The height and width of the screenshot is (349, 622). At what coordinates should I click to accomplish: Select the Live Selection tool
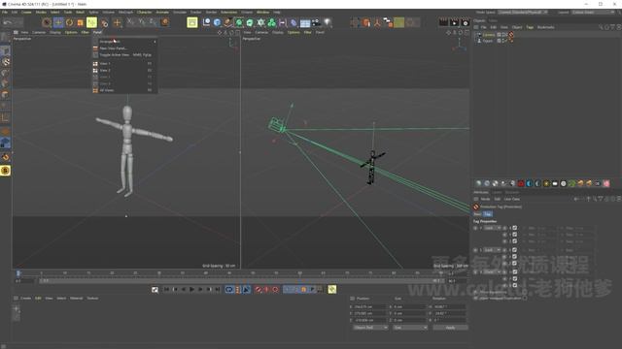(47, 22)
